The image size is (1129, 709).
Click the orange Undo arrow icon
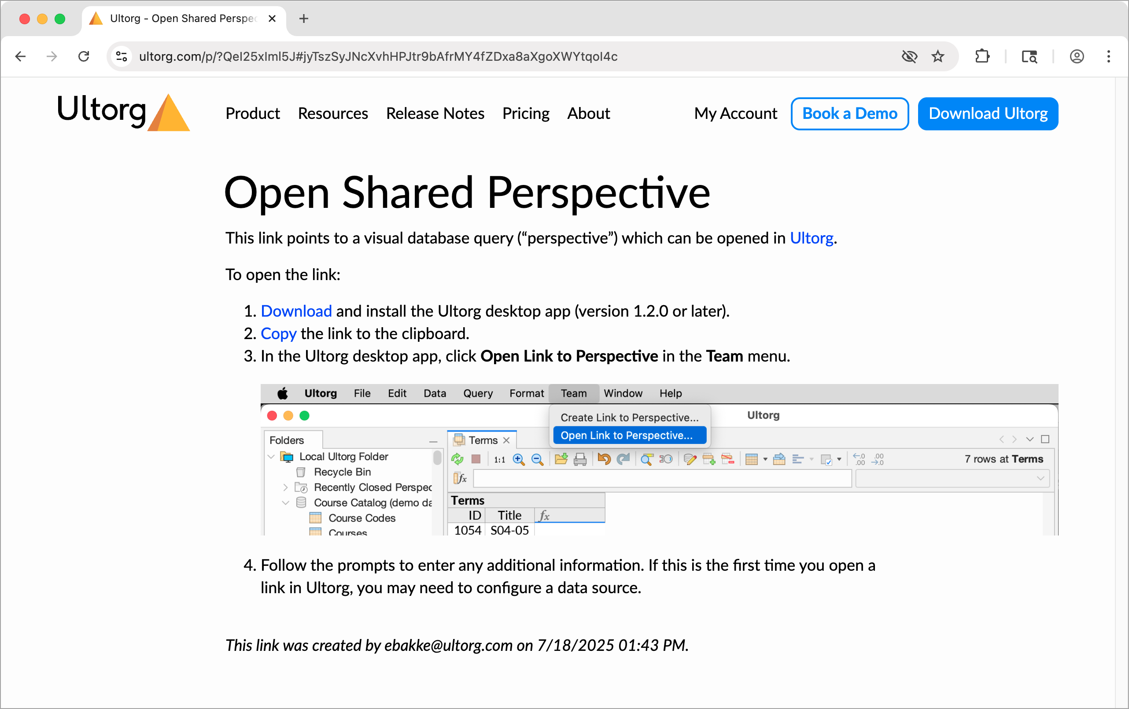point(605,459)
